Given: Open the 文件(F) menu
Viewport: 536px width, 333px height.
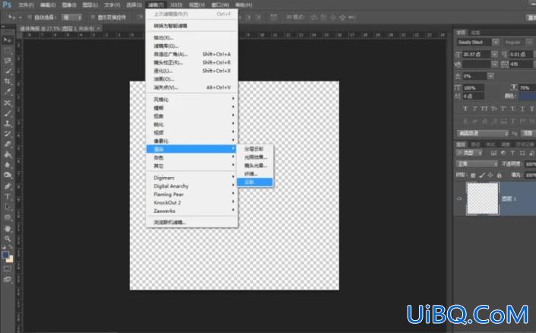Looking at the screenshot, I should click(26, 5).
